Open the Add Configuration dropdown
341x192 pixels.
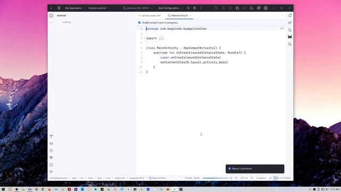[x=170, y=8]
